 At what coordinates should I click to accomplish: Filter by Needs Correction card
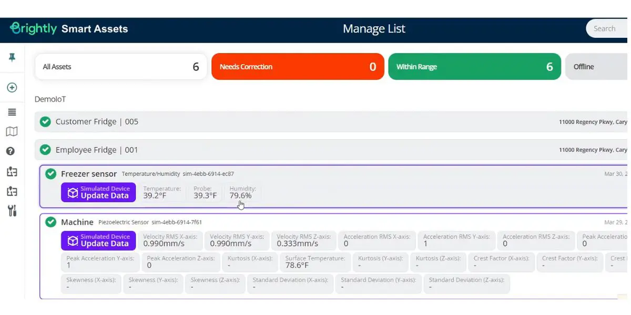point(298,67)
